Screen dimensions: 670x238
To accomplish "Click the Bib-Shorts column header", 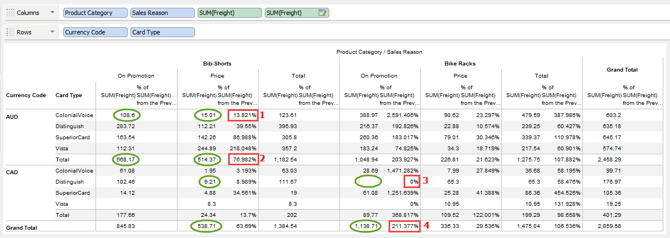I will [217, 64].
